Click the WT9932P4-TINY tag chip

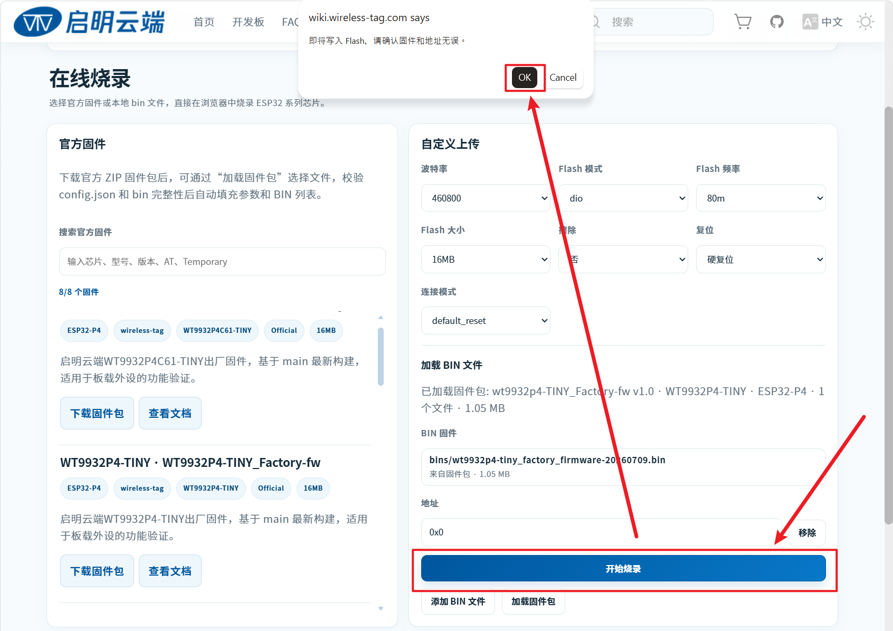(211, 488)
